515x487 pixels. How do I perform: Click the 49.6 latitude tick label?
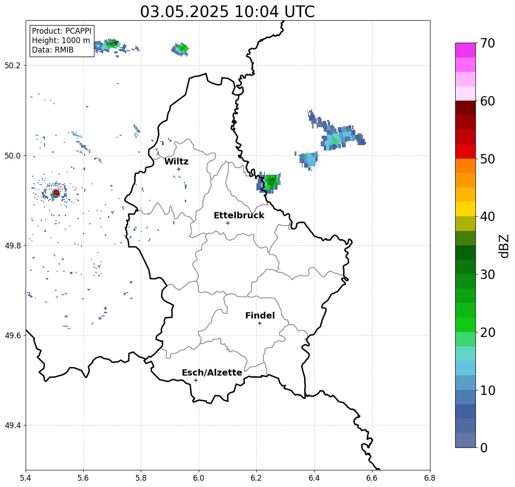click(x=13, y=336)
